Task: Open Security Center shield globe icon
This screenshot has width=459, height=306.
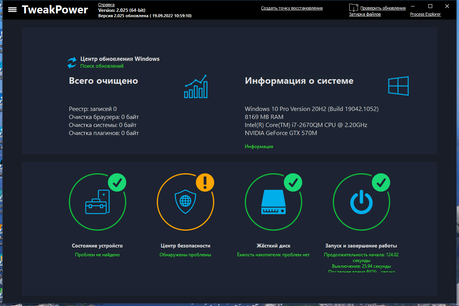Action: pos(186,202)
